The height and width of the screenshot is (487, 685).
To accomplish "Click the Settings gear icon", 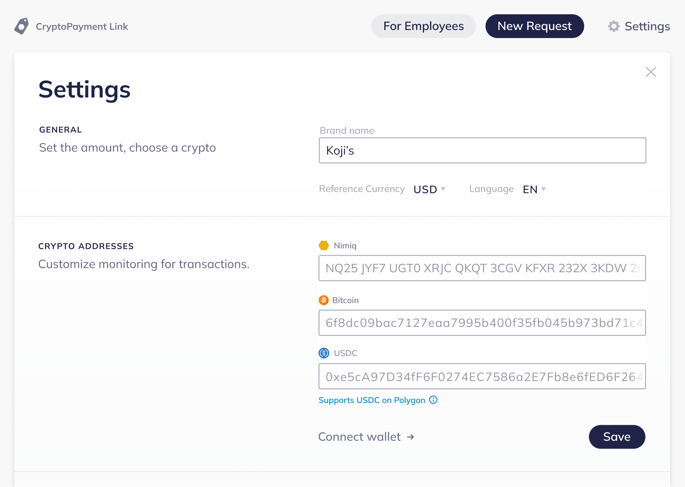I will (614, 26).
